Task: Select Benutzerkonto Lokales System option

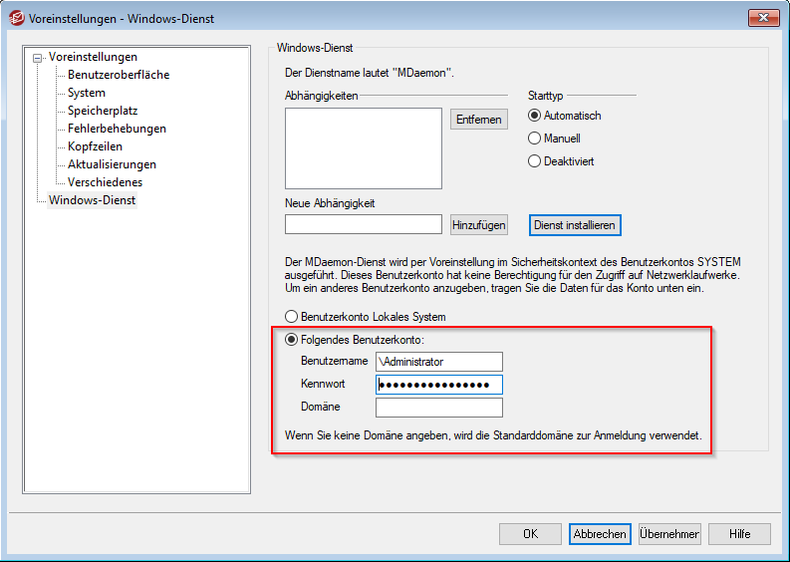Action: point(292,317)
